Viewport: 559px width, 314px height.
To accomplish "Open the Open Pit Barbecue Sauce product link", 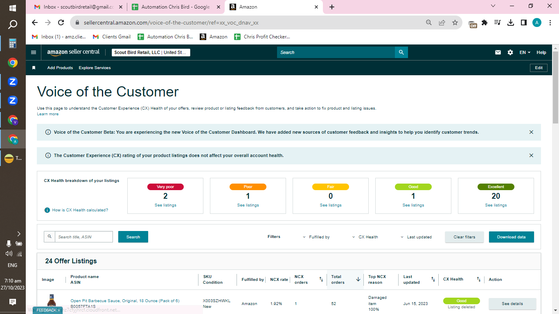I will click(x=125, y=301).
